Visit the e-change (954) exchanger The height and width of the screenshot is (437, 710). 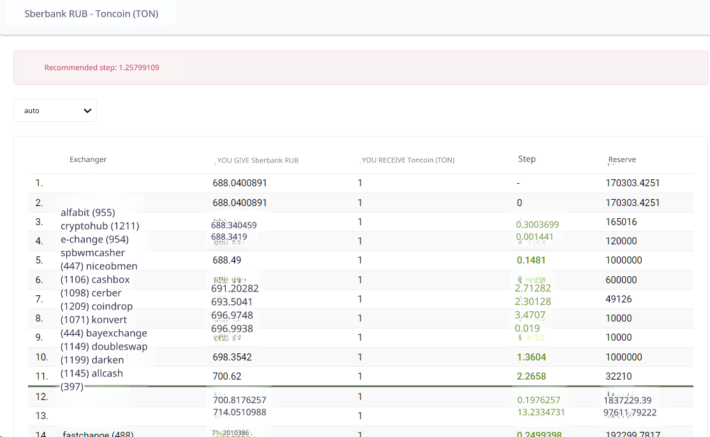[94, 239]
